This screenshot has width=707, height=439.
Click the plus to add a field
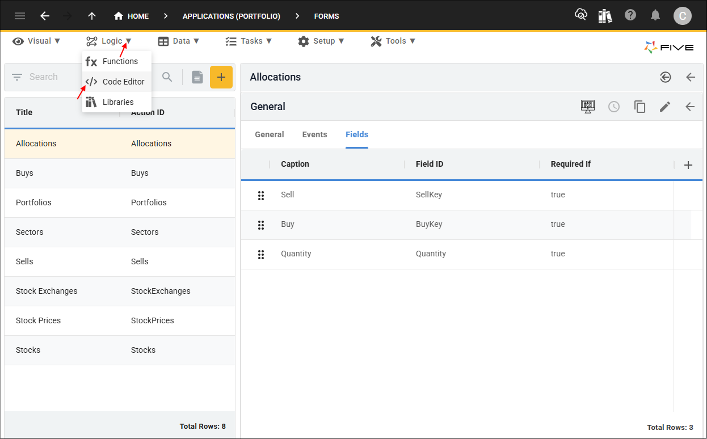click(x=688, y=164)
